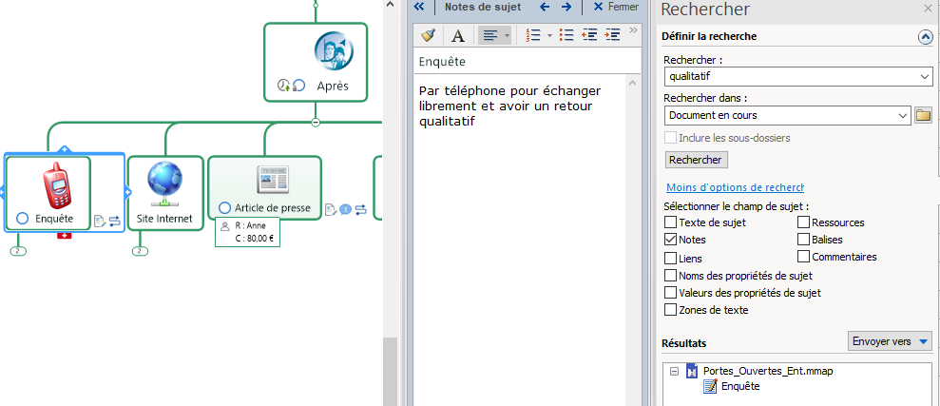Click the notes icon beside Enquête topic

[99, 221]
